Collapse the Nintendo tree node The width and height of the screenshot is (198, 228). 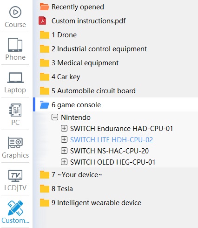[x=55, y=117]
